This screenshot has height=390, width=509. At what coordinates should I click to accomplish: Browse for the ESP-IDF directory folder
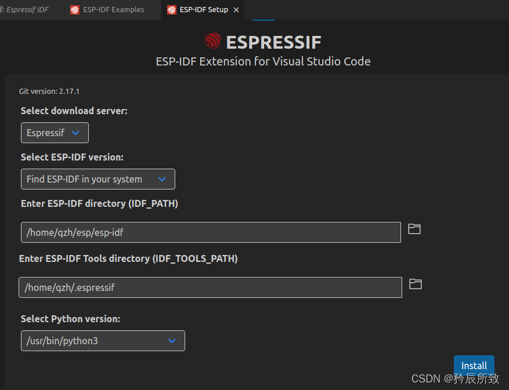coord(414,229)
